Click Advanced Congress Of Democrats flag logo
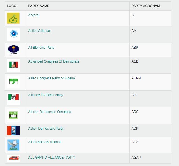This screenshot has height=166, width=179. pos(13,65)
